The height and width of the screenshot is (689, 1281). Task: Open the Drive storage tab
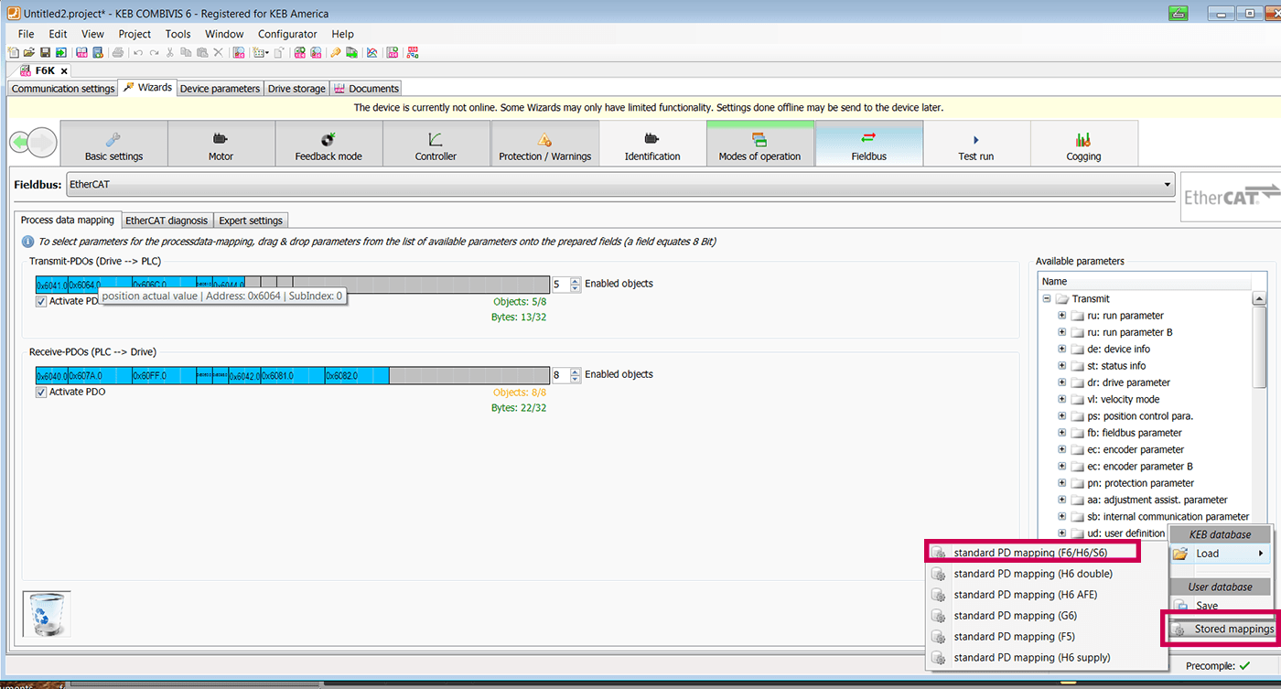tap(296, 89)
